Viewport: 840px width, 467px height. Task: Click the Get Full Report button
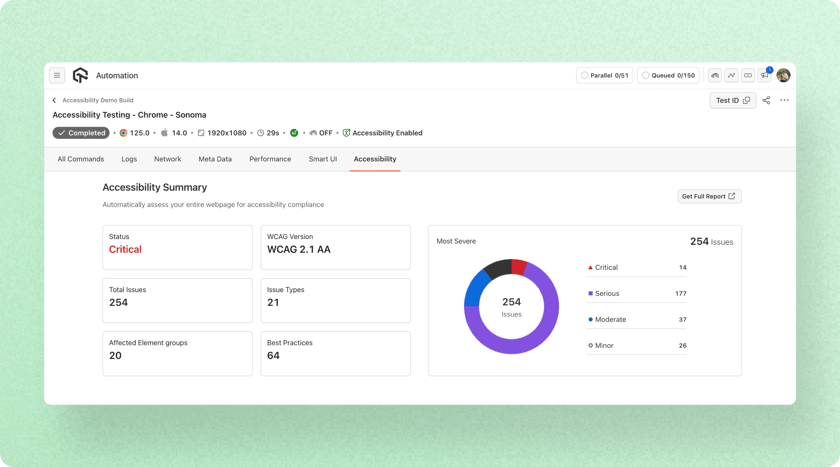pos(709,196)
